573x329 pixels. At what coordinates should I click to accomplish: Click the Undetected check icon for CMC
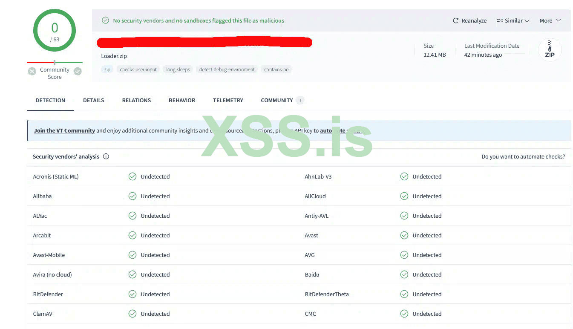pos(404,314)
